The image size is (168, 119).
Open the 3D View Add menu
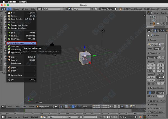pyautogui.click(x=24, y=107)
